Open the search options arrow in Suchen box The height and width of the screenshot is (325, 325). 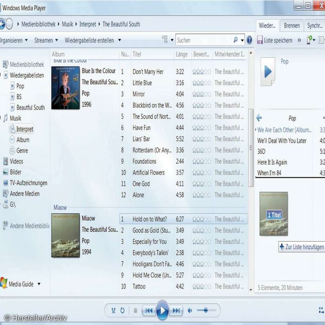pyautogui.click(x=242, y=40)
